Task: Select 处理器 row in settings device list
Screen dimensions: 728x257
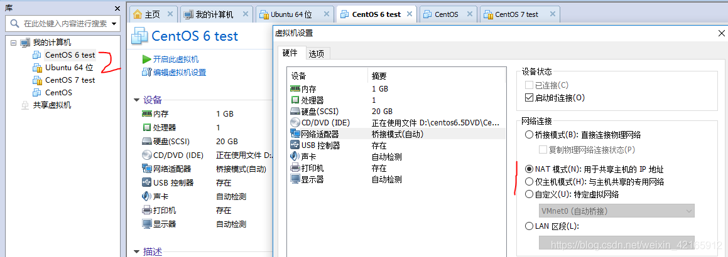Action: pos(396,100)
